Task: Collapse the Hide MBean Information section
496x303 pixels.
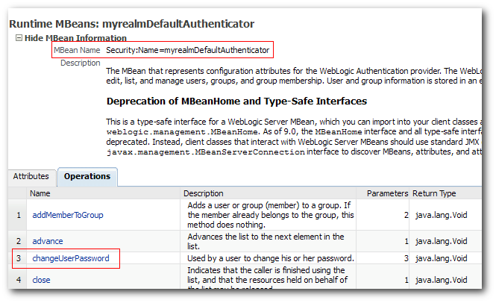Action: point(75,38)
